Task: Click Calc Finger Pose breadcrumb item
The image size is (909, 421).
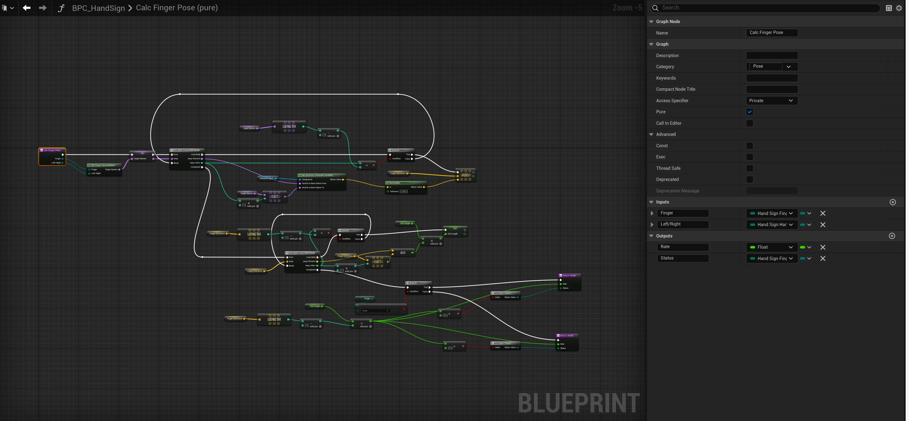Action: click(177, 8)
